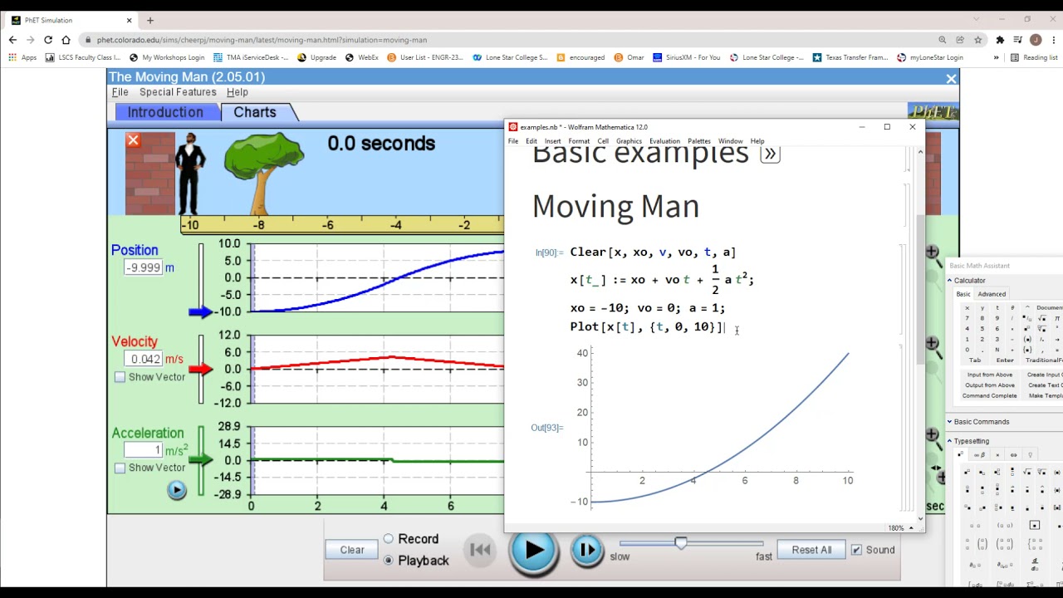1063x598 pixels.
Task: Go back in Chrome
Action: (12, 40)
